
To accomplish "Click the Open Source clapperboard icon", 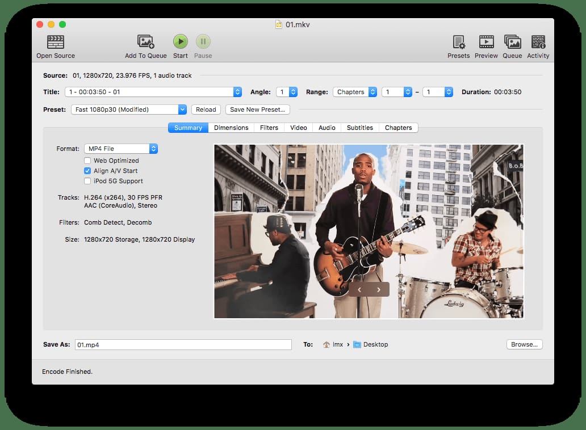I will pos(56,42).
